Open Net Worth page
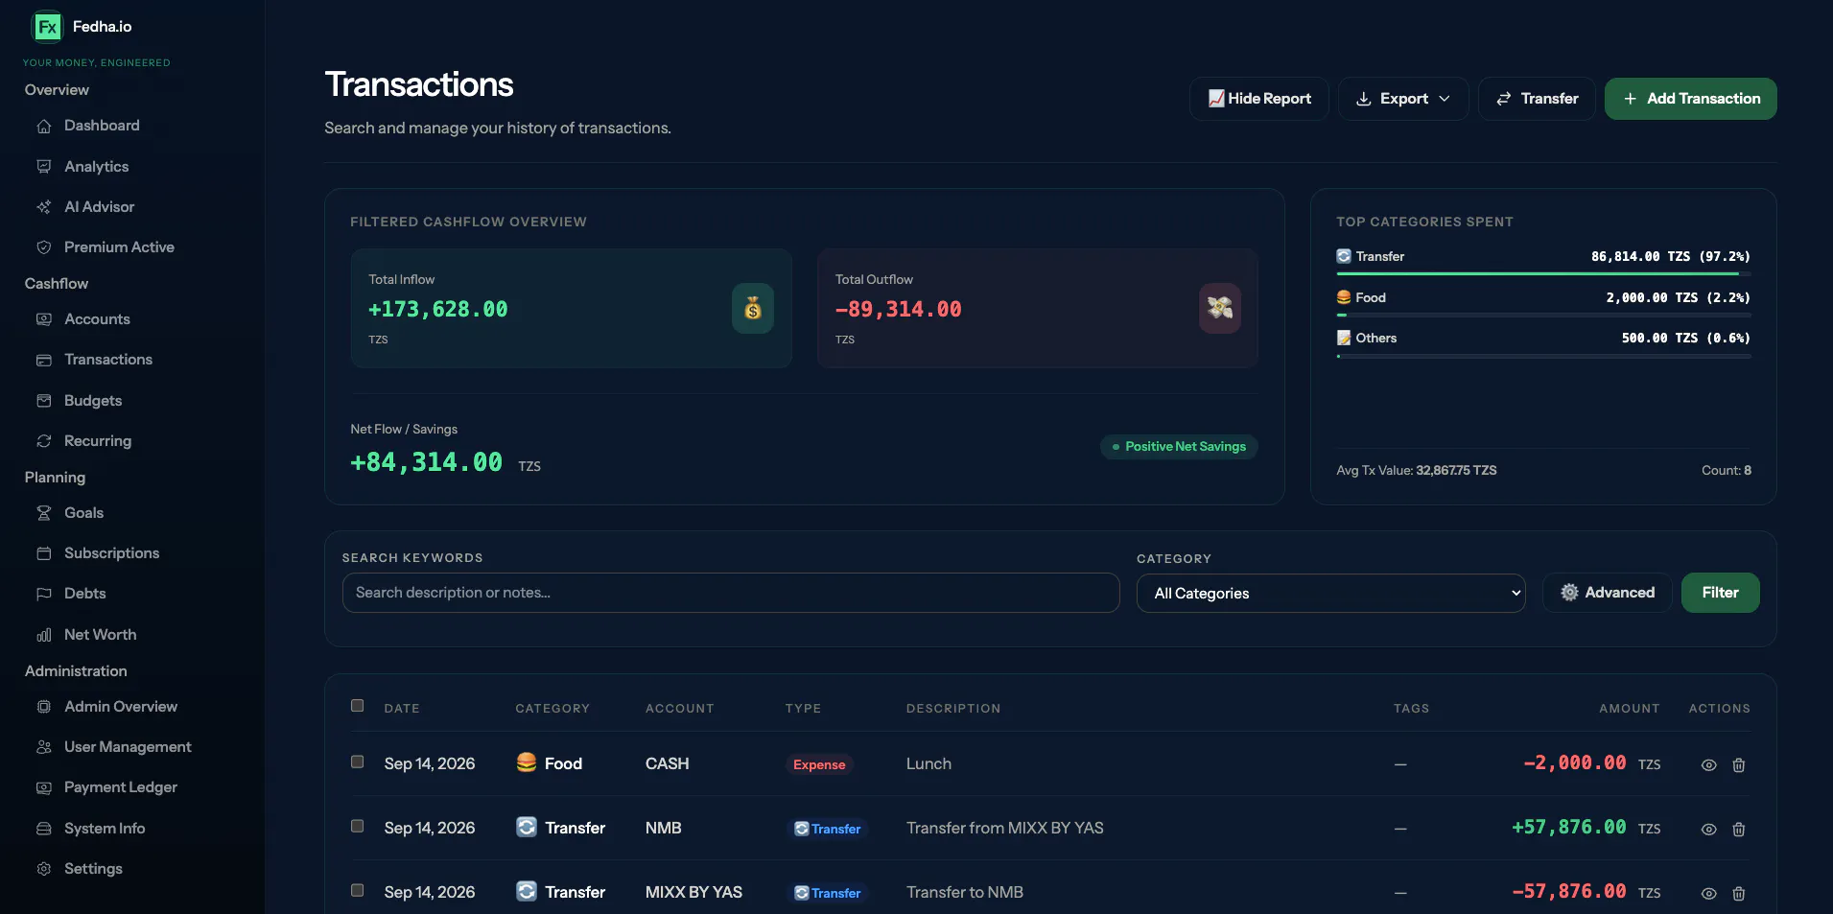The height and width of the screenshot is (914, 1833). click(100, 635)
